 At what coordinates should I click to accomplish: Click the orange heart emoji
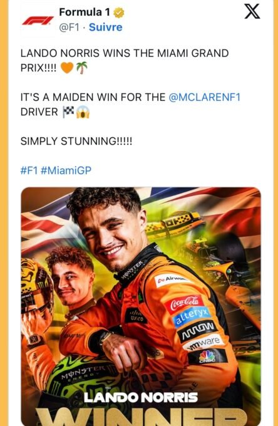pyautogui.click(x=67, y=68)
